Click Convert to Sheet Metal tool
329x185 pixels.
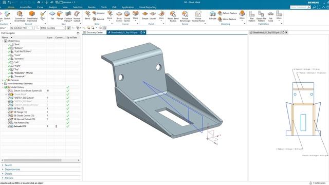tap(20, 16)
